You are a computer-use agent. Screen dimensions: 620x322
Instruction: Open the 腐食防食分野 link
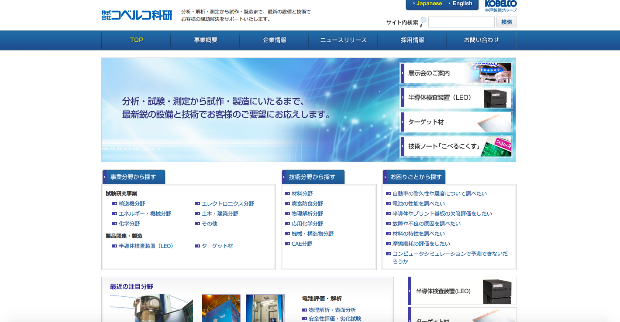pyautogui.click(x=307, y=204)
